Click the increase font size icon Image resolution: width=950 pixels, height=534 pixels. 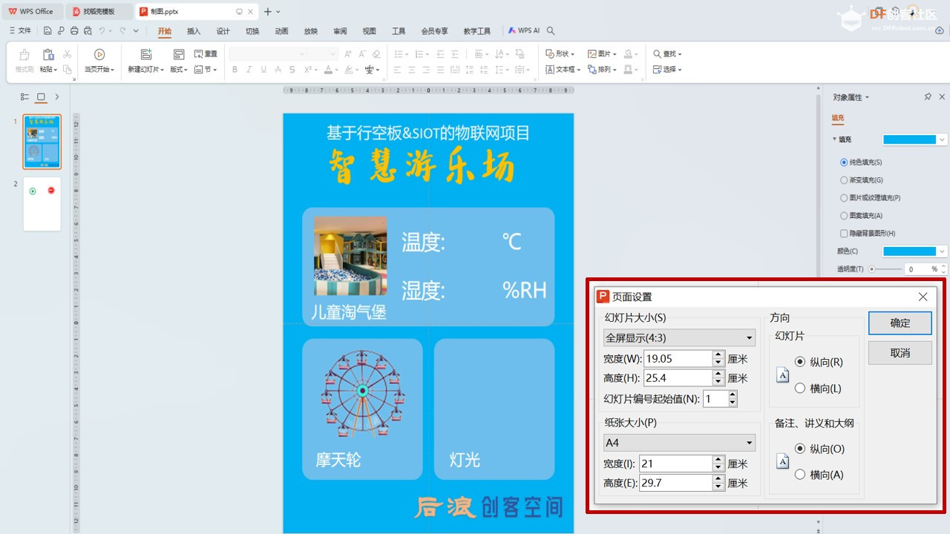[348, 54]
